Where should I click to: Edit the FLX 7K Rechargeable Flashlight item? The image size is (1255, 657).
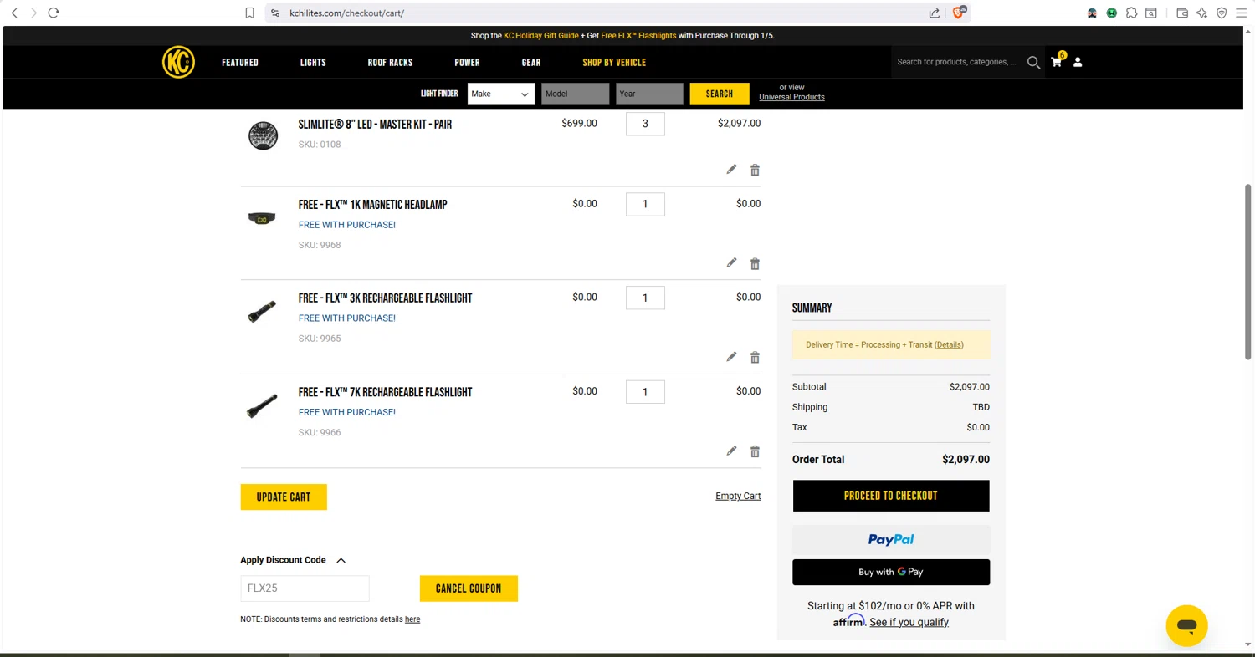point(731,451)
